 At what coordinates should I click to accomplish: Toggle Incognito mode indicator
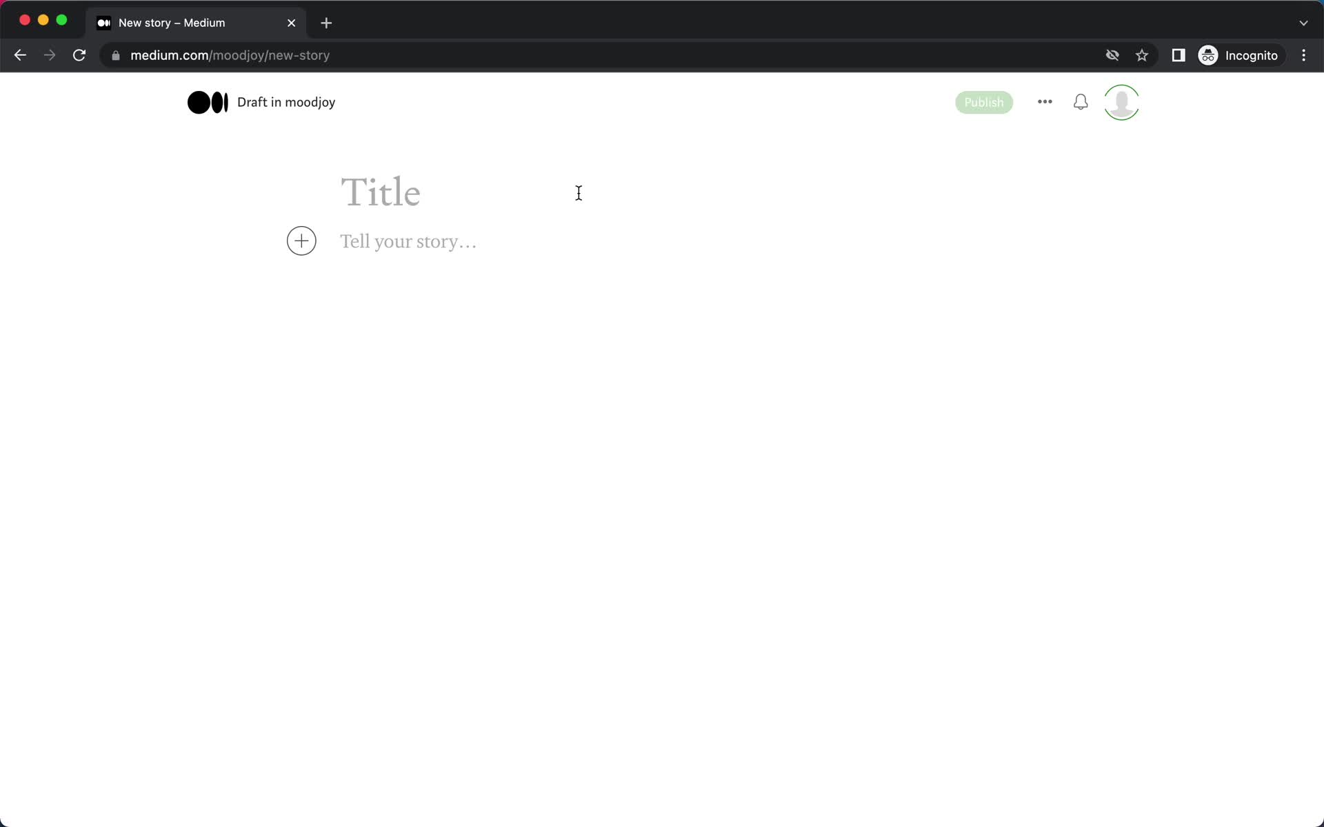(x=1239, y=55)
